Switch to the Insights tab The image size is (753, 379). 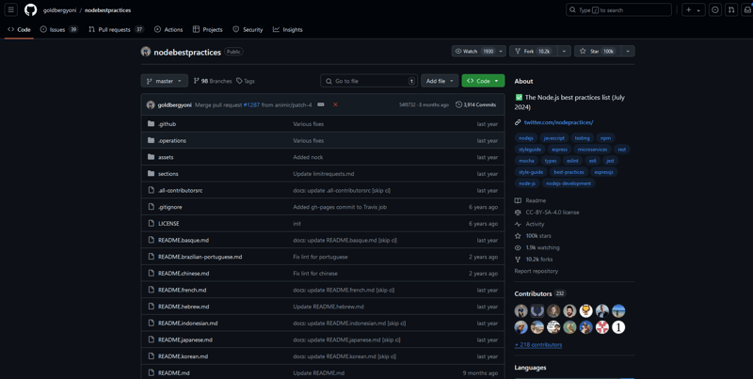tap(288, 29)
